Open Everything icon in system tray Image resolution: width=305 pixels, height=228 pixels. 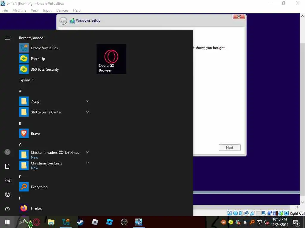[252, 222]
